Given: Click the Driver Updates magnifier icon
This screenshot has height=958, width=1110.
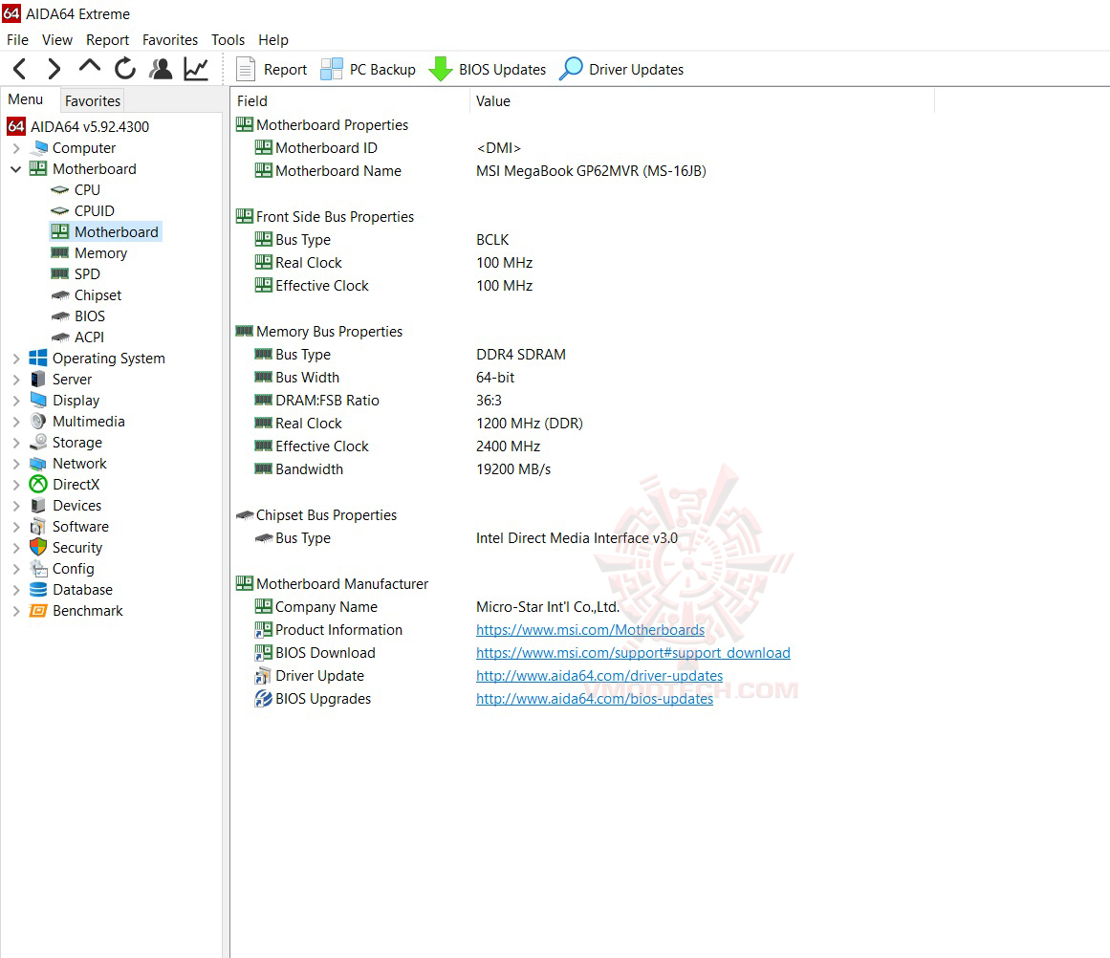Looking at the screenshot, I should coord(571,69).
